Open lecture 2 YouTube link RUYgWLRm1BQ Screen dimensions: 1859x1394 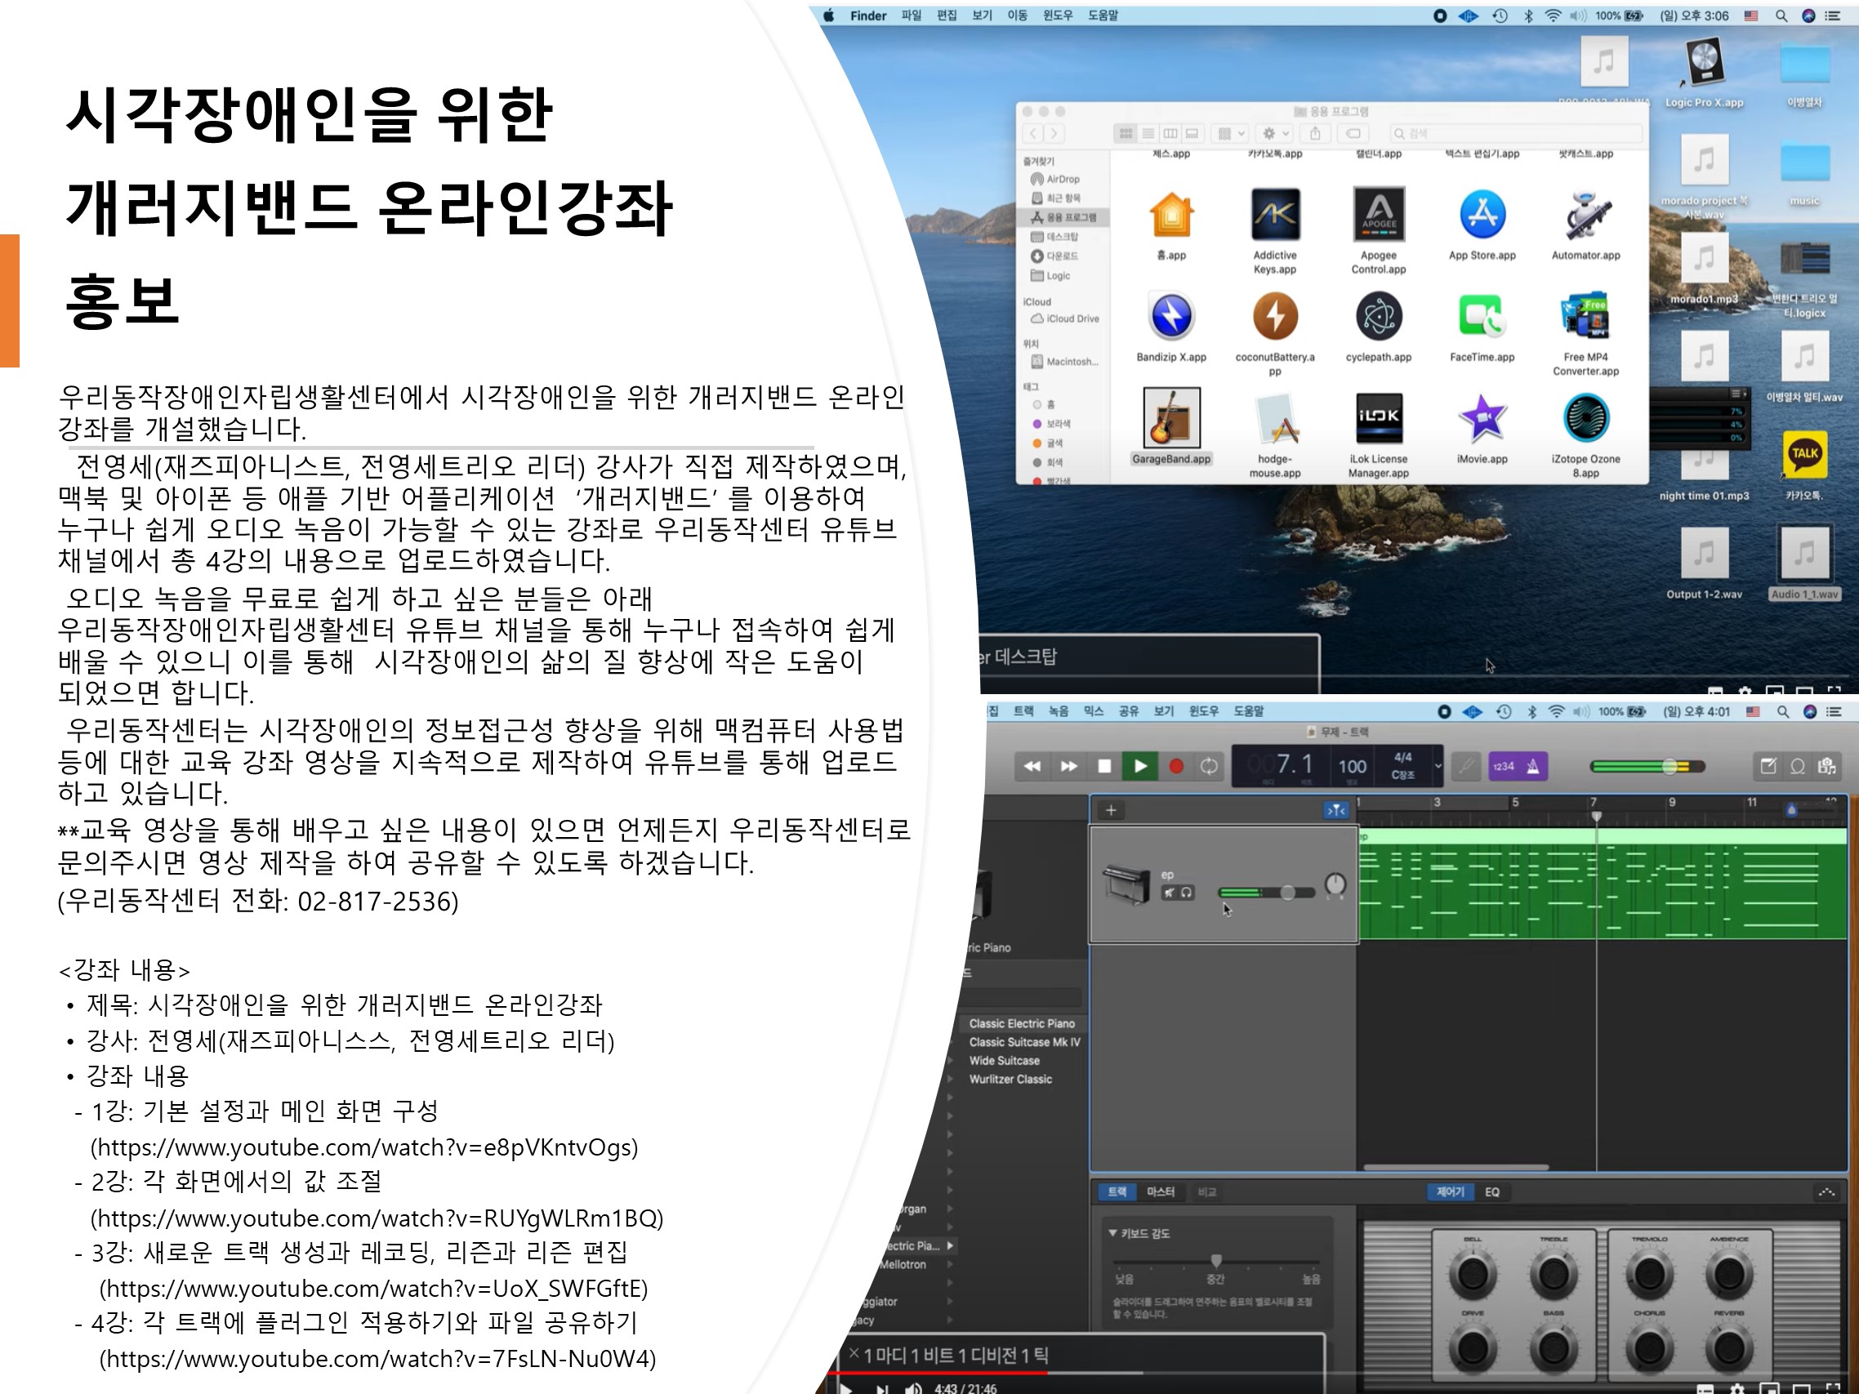tap(377, 1218)
